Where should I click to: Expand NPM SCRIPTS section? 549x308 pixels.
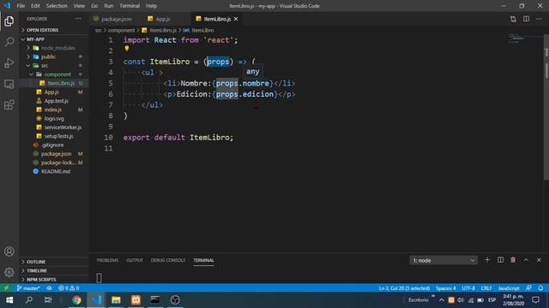point(54,280)
